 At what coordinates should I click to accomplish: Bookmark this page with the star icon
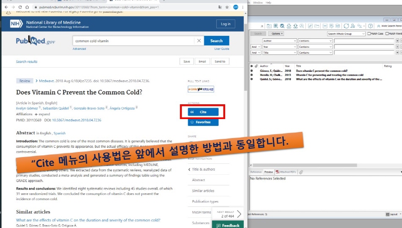pyautogui.click(x=227, y=7)
